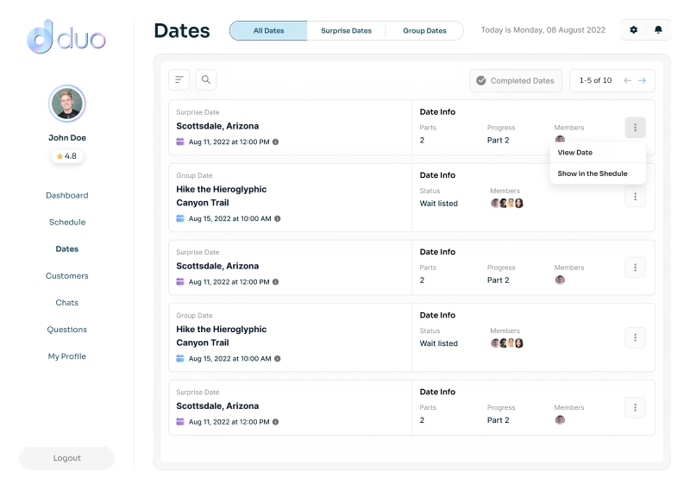Click John Doe profile avatar
Screen dimensions: 690x491
67,104
